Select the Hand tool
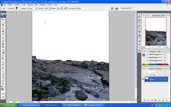The width and height of the screenshot is (171, 107). coord(3,81)
